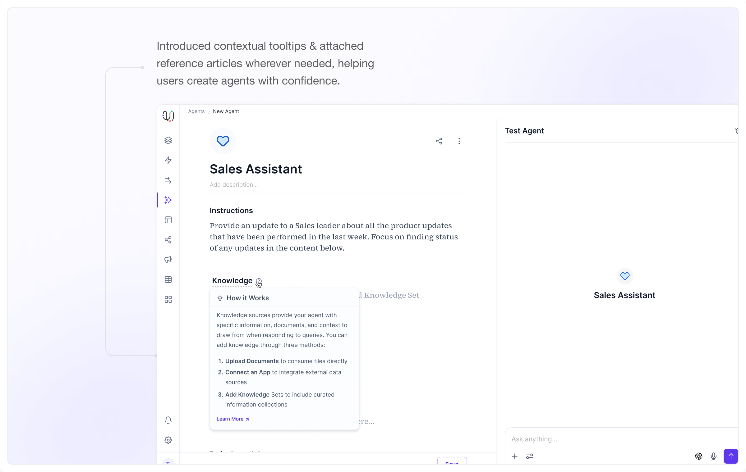The image size is (746, 472).
Task: Open the layers stack sidebar icon
Action: 168,140
